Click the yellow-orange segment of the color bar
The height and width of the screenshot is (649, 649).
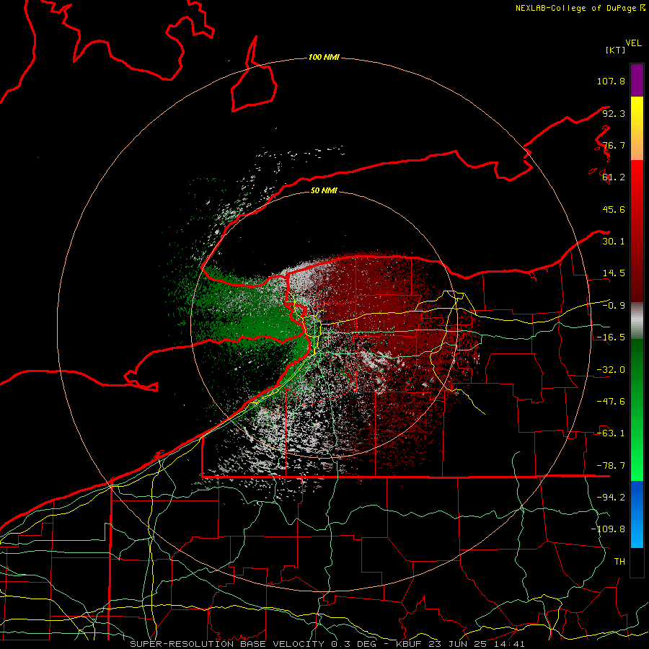click(637, 128)
